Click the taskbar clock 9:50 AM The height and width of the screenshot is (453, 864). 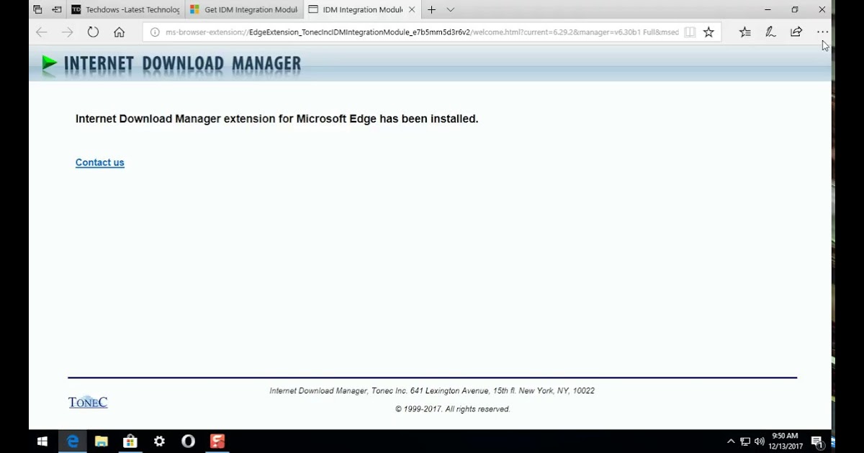pos(785,441)
